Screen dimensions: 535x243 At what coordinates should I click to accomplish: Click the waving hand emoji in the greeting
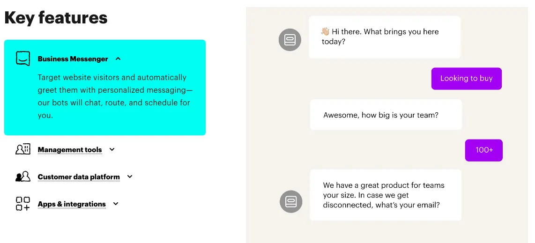(x=325, y=32)
